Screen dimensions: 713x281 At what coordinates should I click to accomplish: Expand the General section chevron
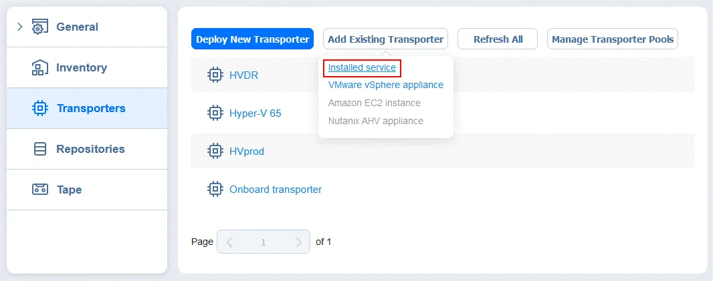[20, 27]
